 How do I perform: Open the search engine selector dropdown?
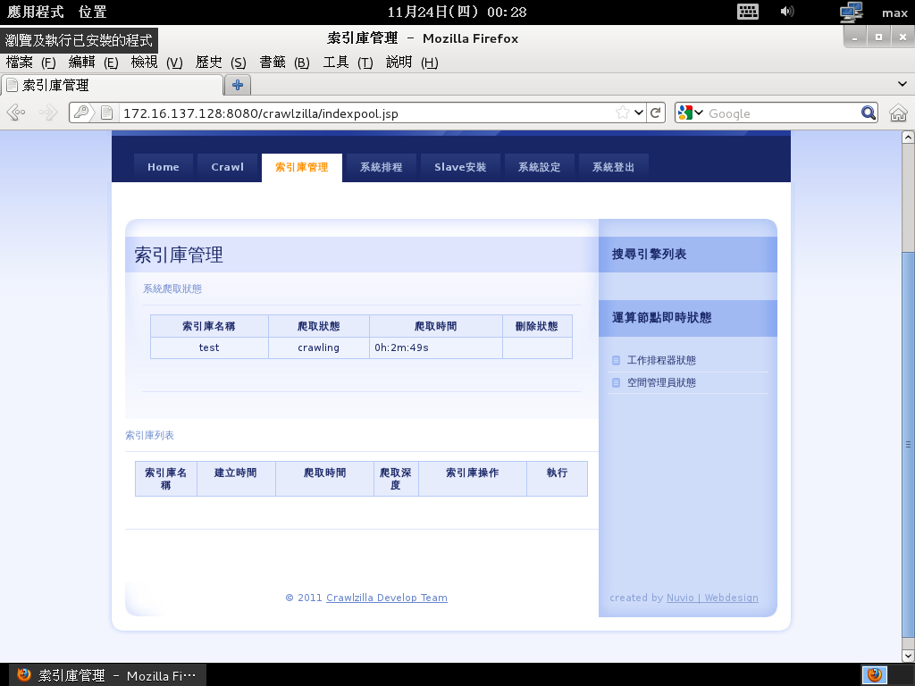[x=699, y=113]
